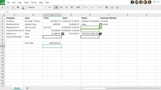Open the cell fill color picker
Viewport: 161px width, 90px height.
18,7
